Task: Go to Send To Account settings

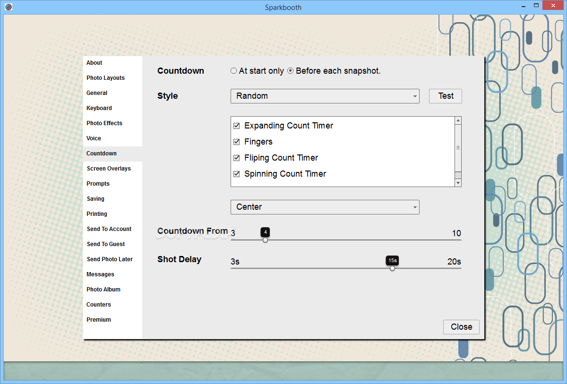Action: [x=112, y=229]
